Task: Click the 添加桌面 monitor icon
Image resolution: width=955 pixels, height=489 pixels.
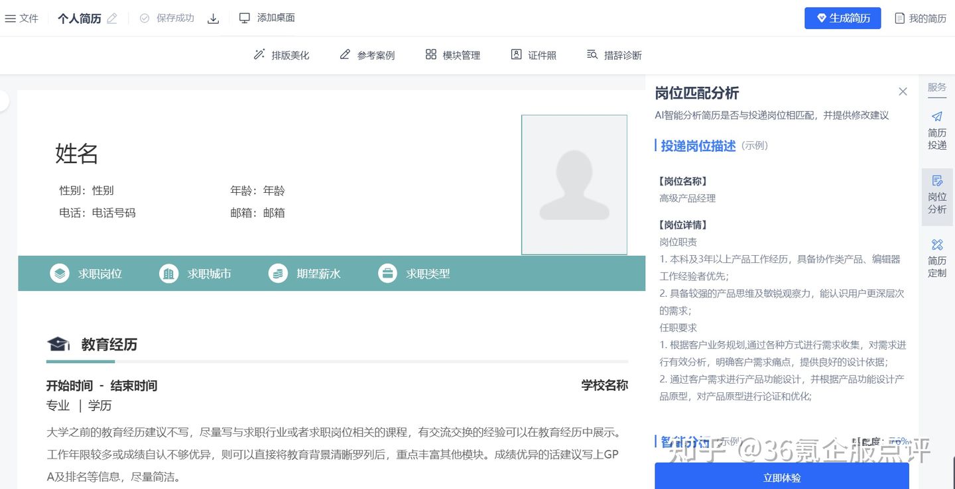Action: click(245, 18)
